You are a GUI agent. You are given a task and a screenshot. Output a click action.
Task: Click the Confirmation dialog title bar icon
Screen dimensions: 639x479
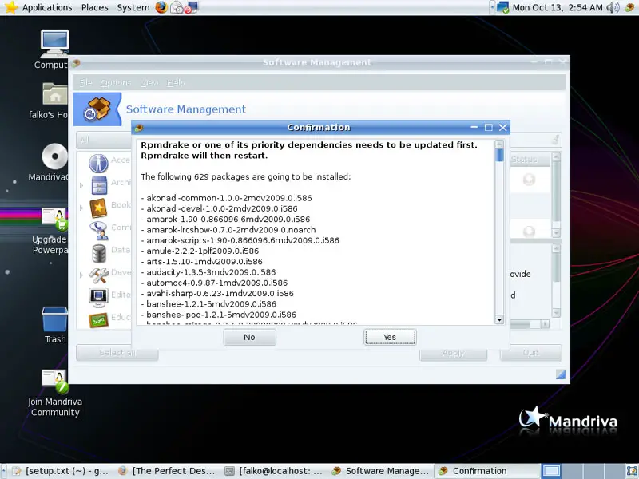point(139,128)
